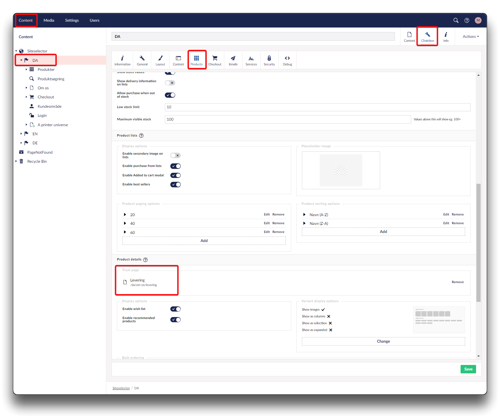Toggle Enable purchase from lists
Screen dimensions: 500x418
point(176,166)
